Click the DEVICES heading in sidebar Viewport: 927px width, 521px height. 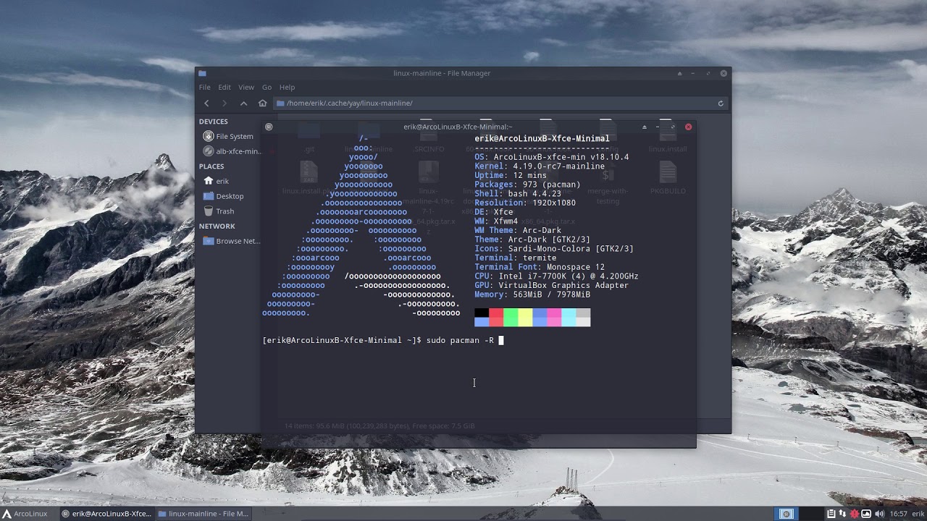[x=214, y=122]
